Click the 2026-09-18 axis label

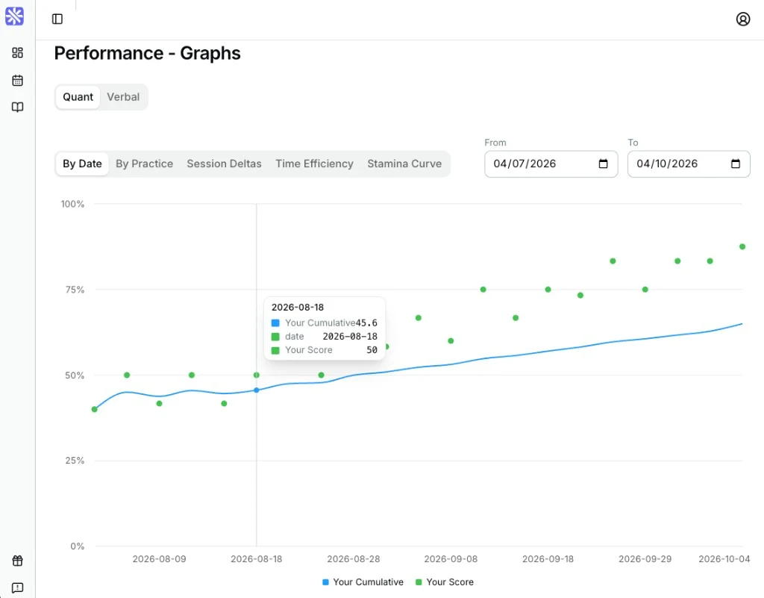[x=548, y=559]
